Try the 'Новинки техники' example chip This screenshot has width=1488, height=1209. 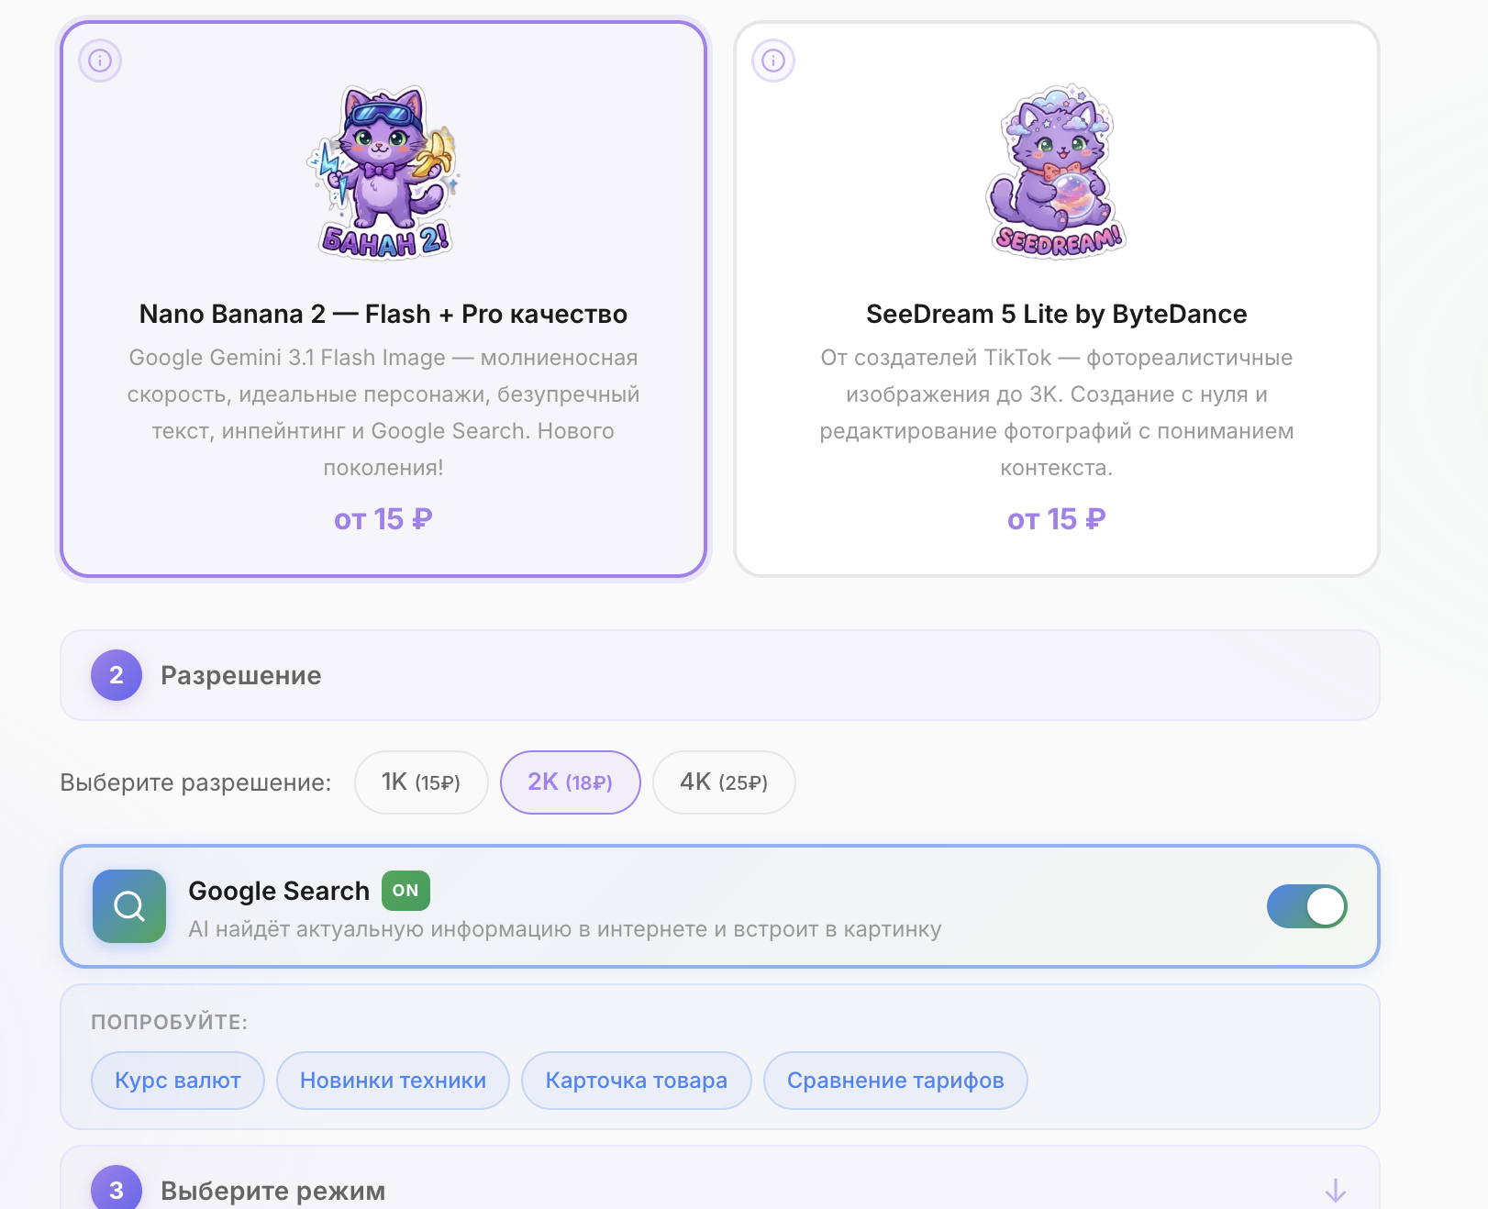(394, 1081)
